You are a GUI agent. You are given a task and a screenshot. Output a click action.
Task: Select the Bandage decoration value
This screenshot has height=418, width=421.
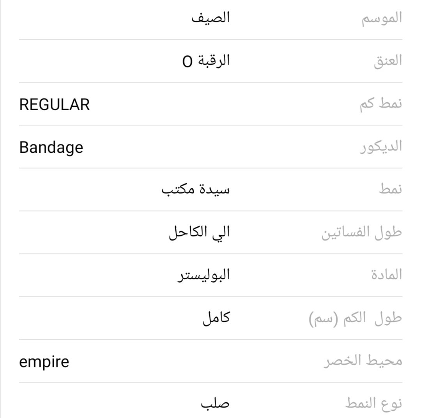[x=51, y=147]
